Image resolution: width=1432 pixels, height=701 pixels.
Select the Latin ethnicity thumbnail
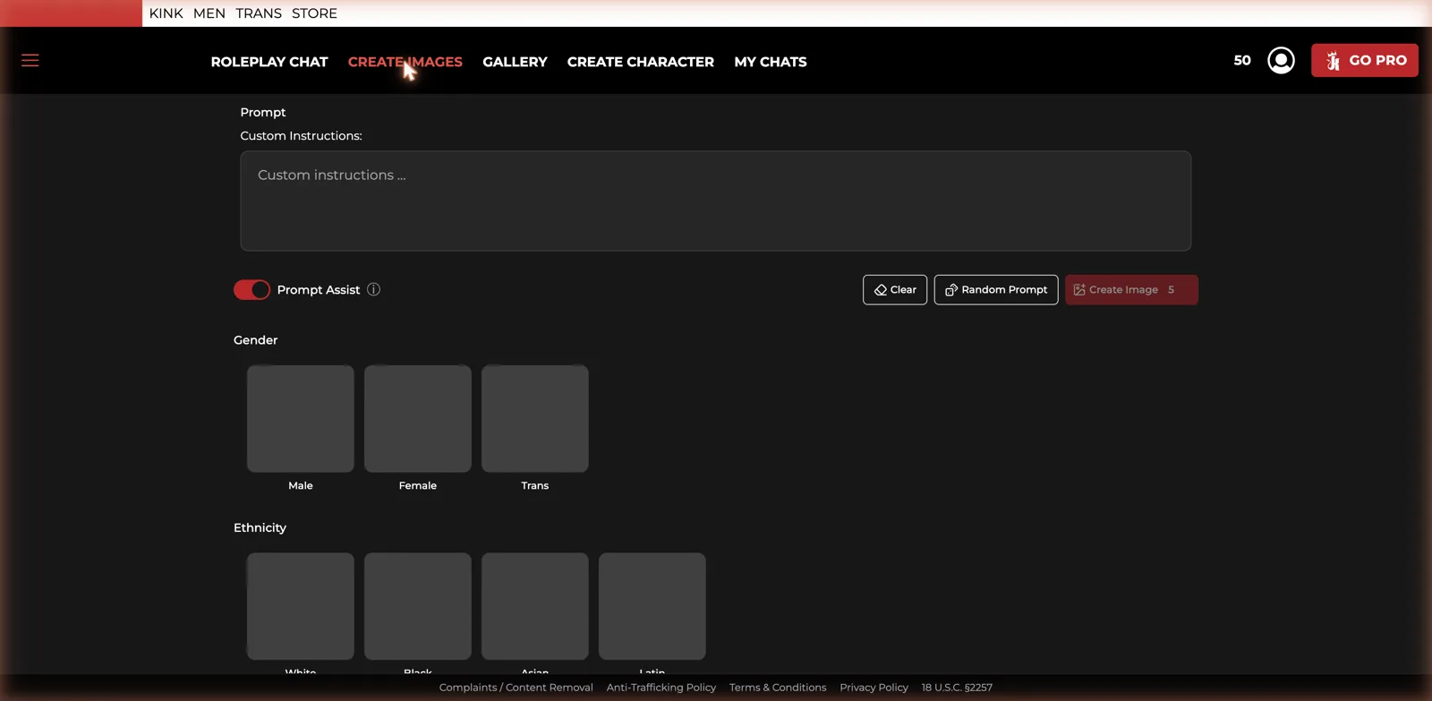[x=652, y=606]
